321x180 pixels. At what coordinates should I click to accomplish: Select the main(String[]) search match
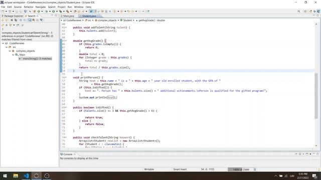coord(35,58)
